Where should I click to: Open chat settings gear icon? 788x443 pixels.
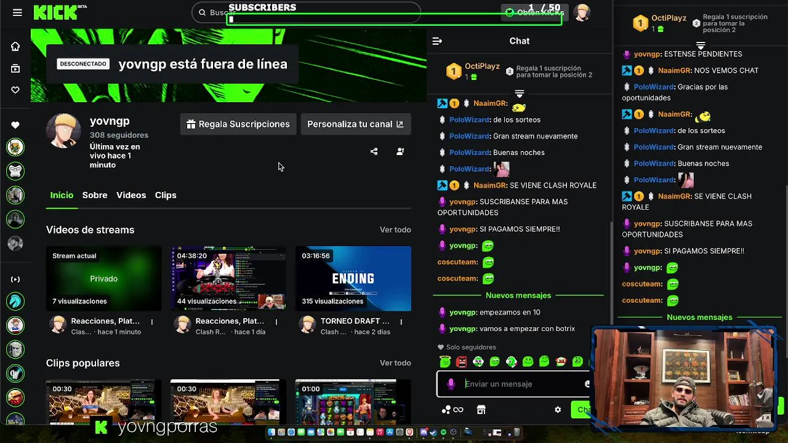pyautogui.click(x=558, y=410)
